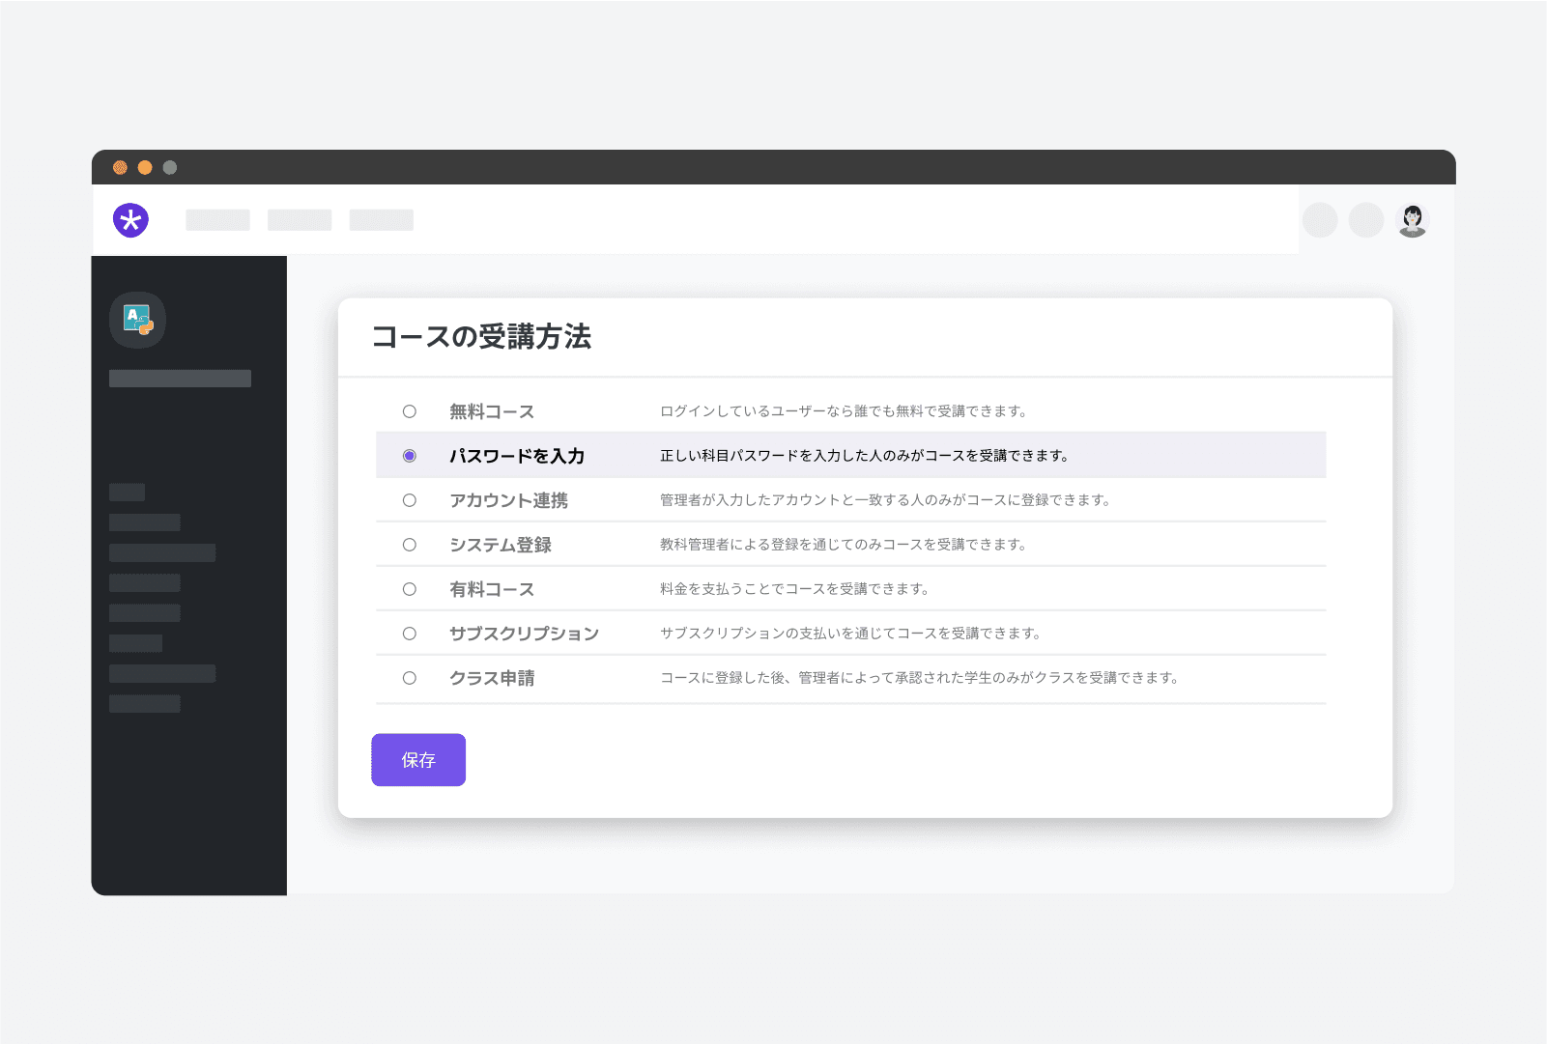
Task: Open the user avatar profile
Action: click(1413, 220)
